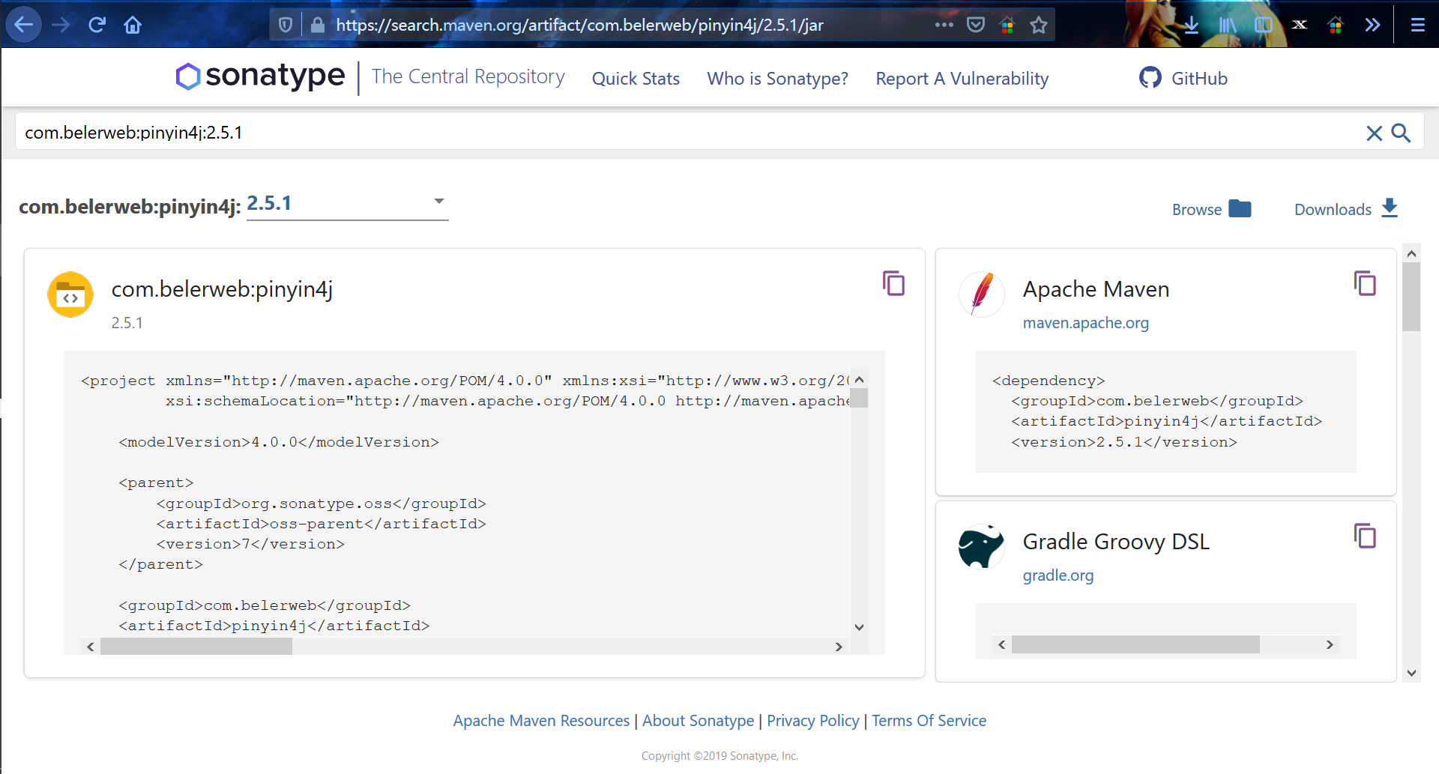Click the Apache Maven feather logo

tap(982, 294)
